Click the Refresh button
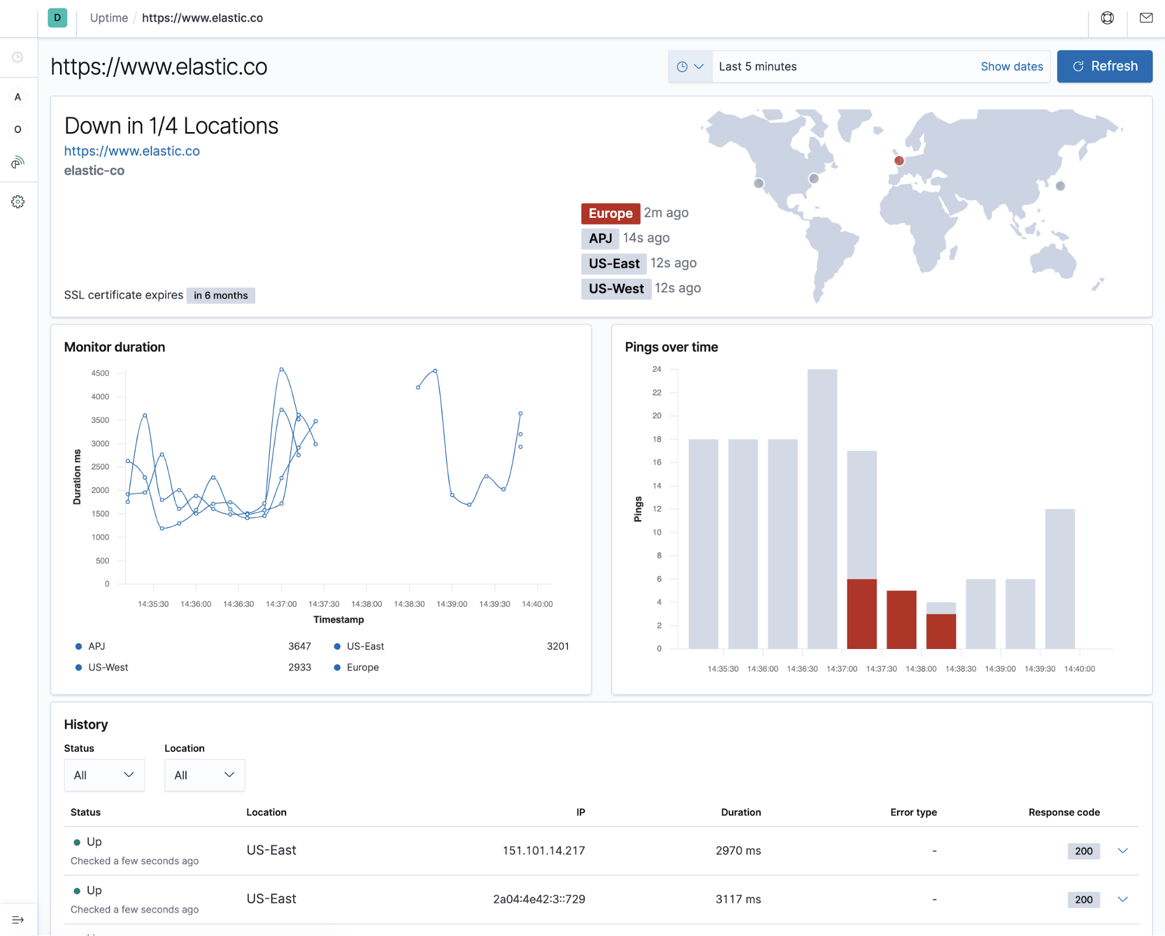 [x=1104, y=66]
